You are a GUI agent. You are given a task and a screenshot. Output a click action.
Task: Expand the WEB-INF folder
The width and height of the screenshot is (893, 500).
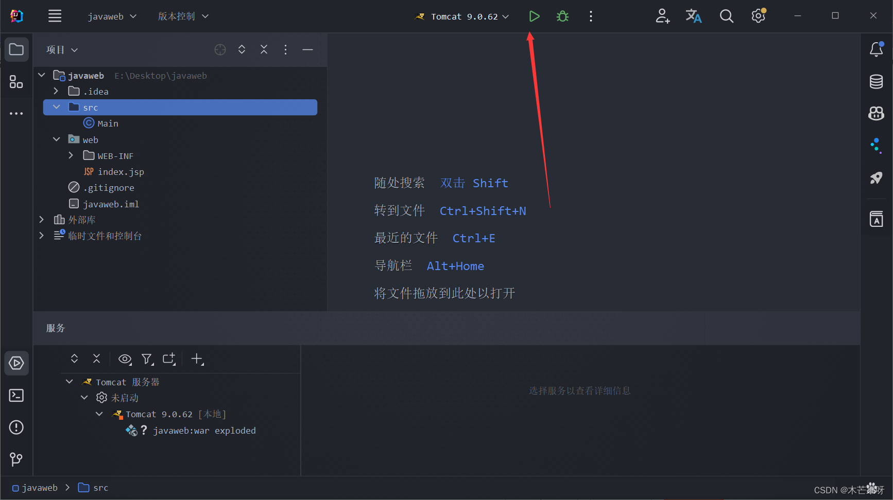click(71, 155)
